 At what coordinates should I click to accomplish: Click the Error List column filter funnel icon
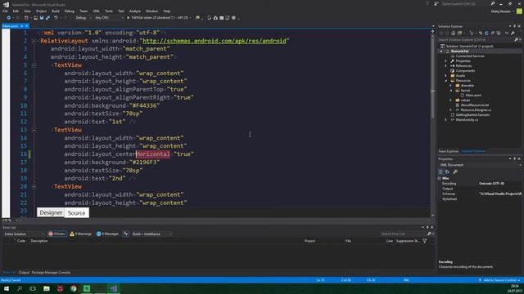click(425, 241)
